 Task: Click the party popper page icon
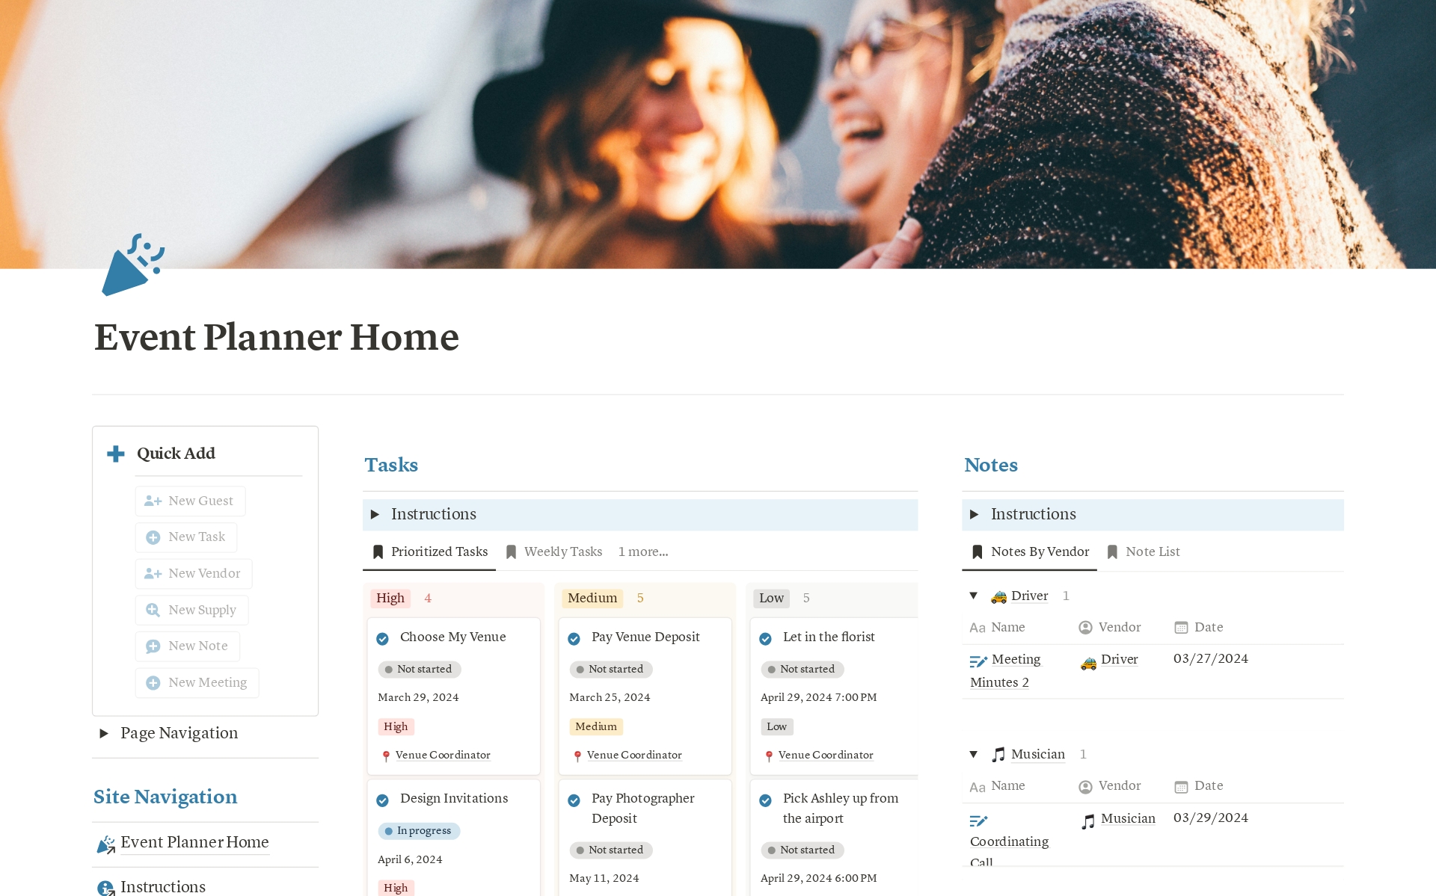133,266
